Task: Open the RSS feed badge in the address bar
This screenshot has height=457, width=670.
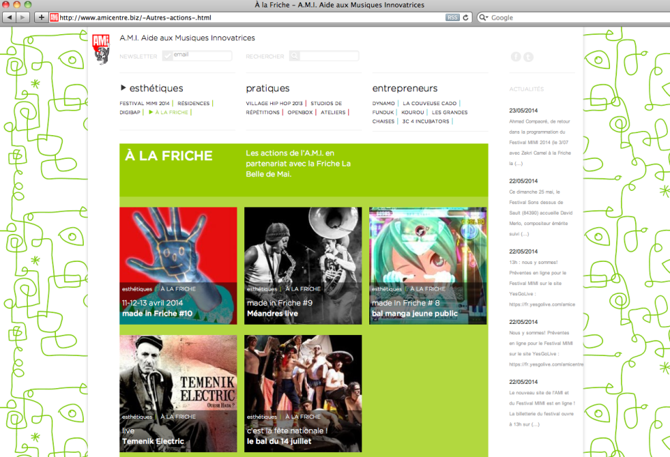Action: (452, 17)
